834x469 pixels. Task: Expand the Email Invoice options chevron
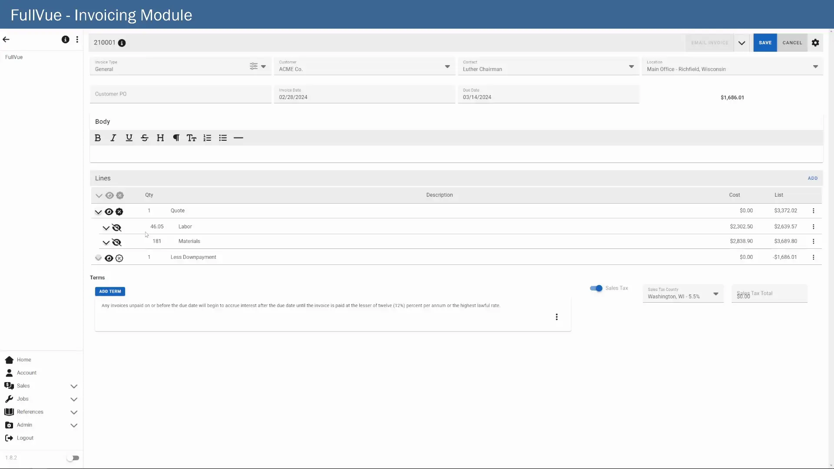click(x=742, y=43)
